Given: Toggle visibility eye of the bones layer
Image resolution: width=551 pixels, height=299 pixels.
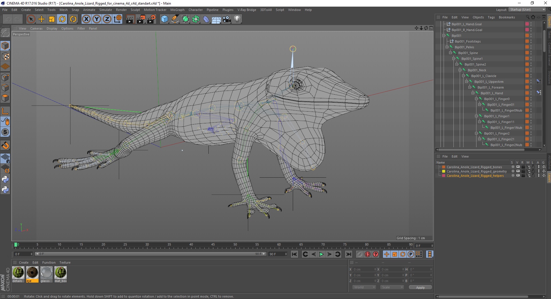Looking at the screenshot, I should tap(518, 167).
